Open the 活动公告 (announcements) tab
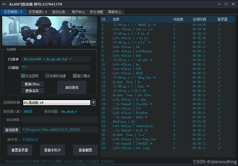 58,12
